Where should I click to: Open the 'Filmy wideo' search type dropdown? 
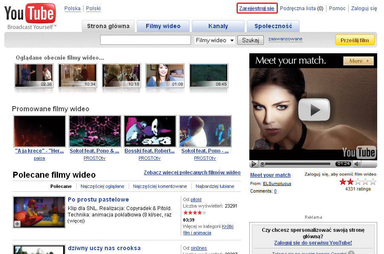click(x=215, y=40)
